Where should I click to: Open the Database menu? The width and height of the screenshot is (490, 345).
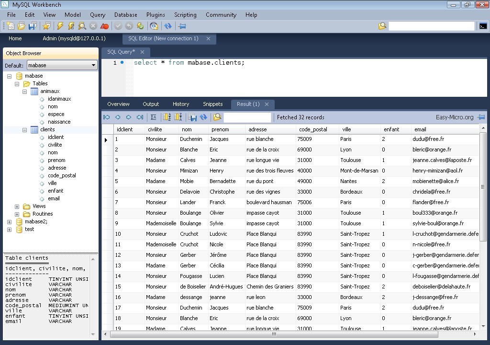point(126,15)
